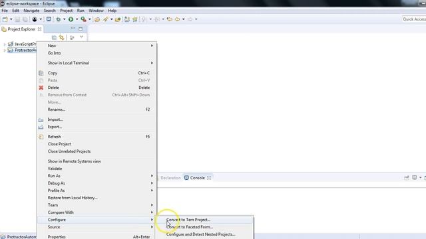Choose Import... in the context menu
The image size is (426, 239).
97,119
